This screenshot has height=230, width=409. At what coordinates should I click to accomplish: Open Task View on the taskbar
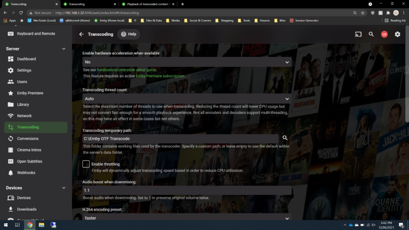pos(18,225)
